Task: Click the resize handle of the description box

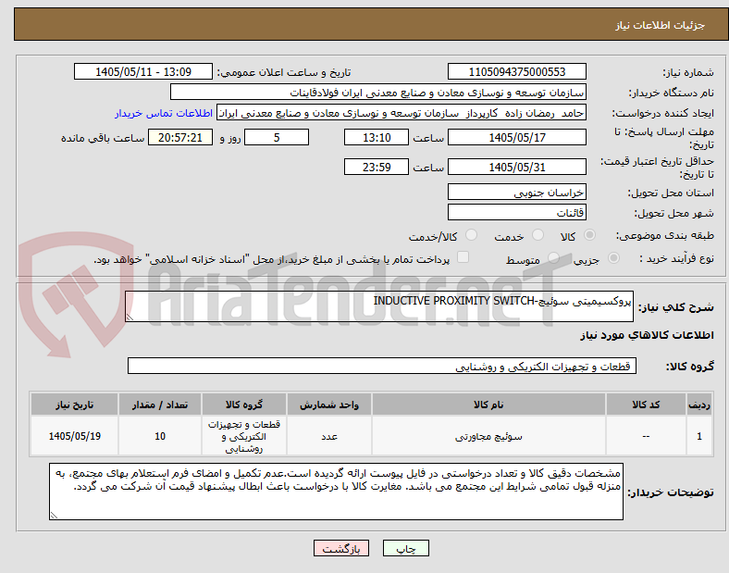Action: 130,318
